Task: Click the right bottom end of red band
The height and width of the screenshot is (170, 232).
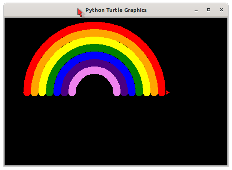Action: [162, 92]
